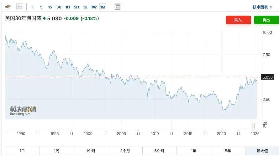Select the area chart type icon
Viewport: 279px width, 156px height.
click(20, 7)
